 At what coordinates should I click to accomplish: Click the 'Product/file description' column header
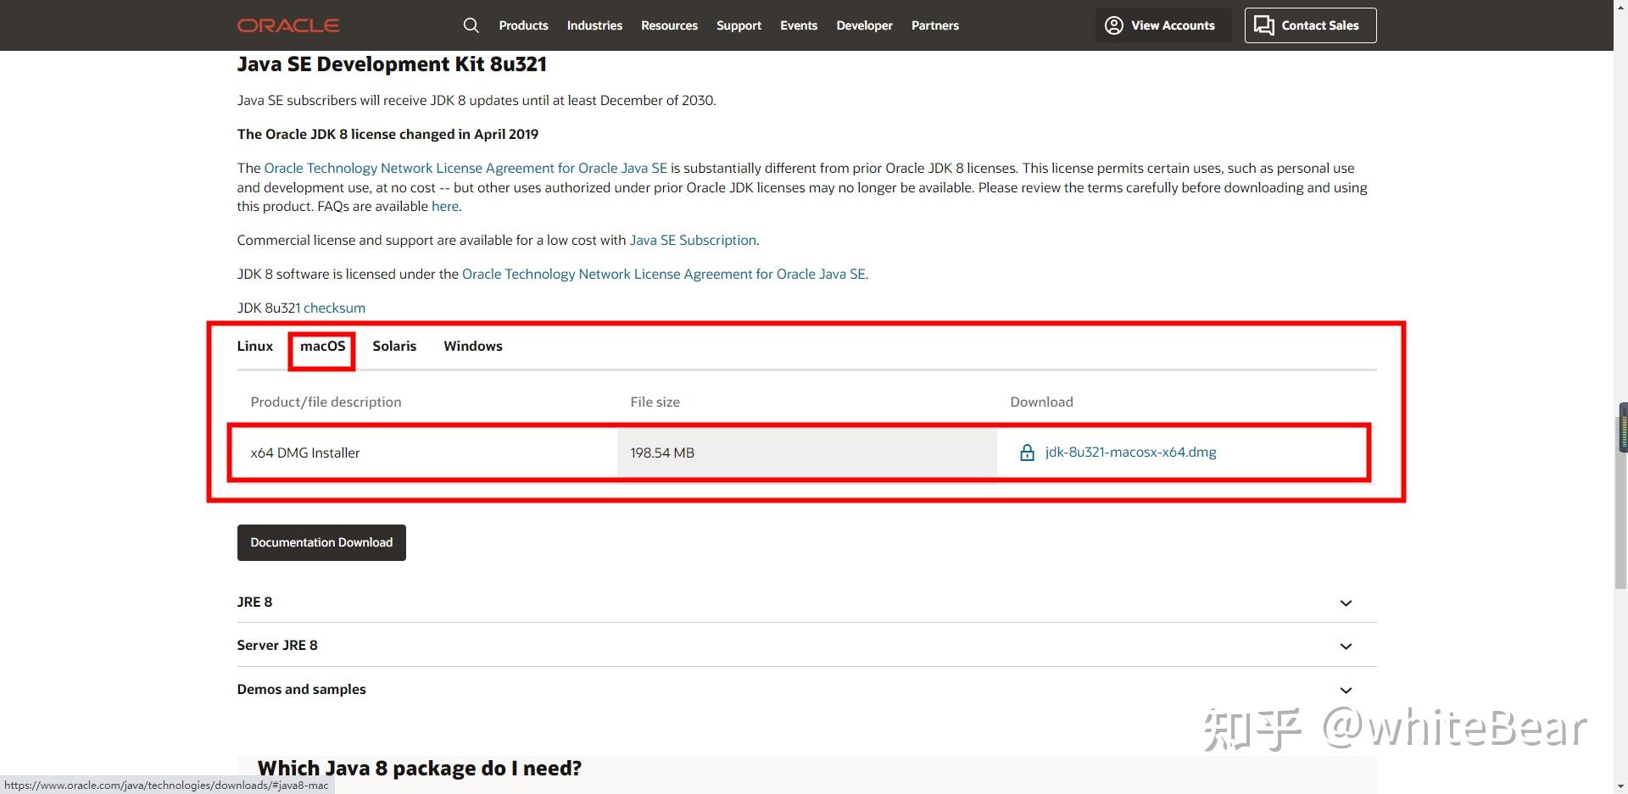(x=326, y=402)
